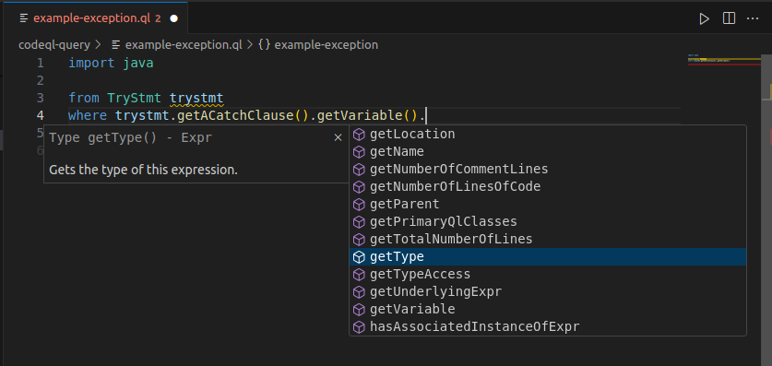Click the 'Type getType() - Expr' signature
Viewport: 772px width, 366px height.
coord(130,137)
